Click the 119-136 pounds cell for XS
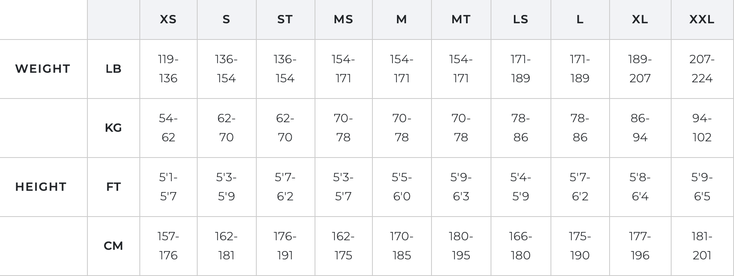The image size is (734, 276). click(168, 69)
